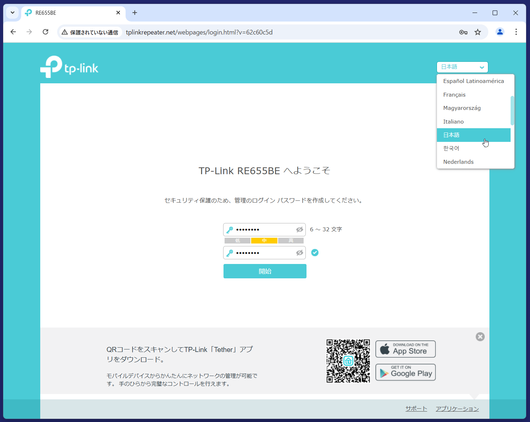Click the 開始 button

pyautogui.click(x=265, y=271)
